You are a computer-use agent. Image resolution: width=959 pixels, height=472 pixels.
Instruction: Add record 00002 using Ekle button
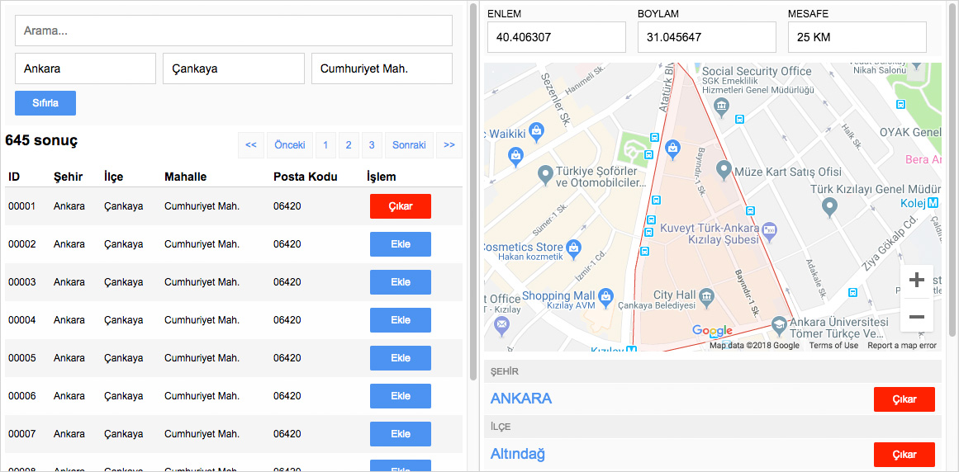click(401, 244)
